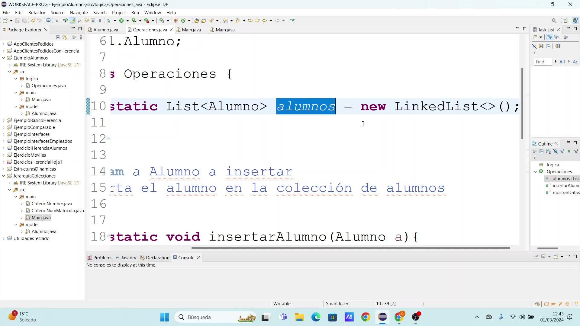Open the Run button dropdown arrow
The width and height of the screenshot is (580, 326).
tap(127, 21)
